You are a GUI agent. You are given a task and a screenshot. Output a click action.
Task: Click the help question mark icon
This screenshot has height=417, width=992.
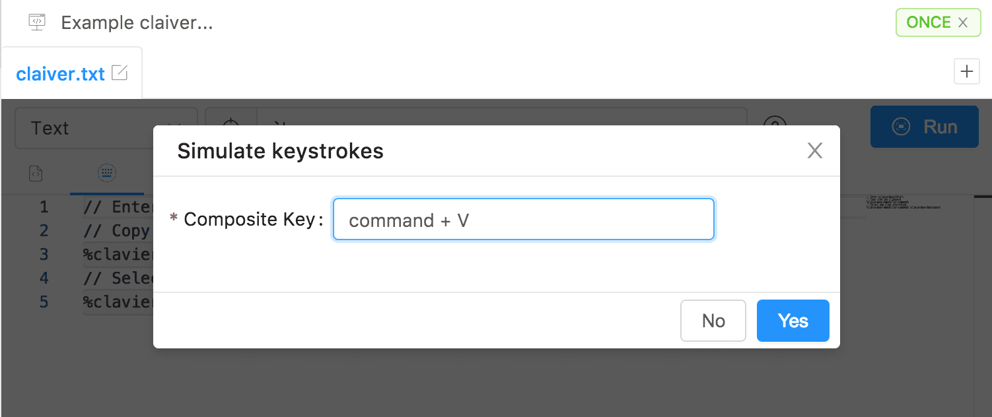[x=775, y=125]
